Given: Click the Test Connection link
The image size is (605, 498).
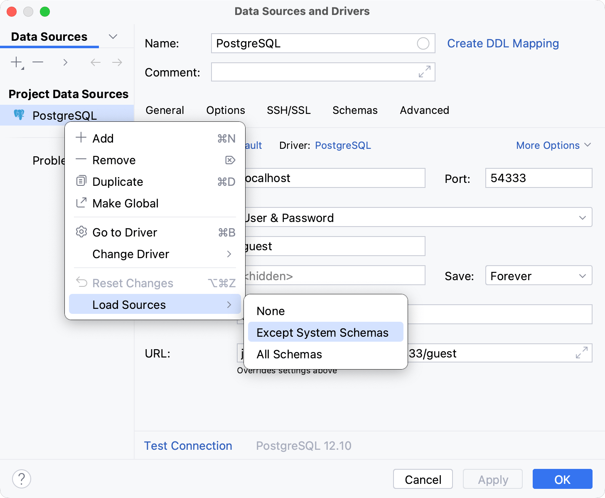Looking at the screenshot, I should [x=188, y=445].
